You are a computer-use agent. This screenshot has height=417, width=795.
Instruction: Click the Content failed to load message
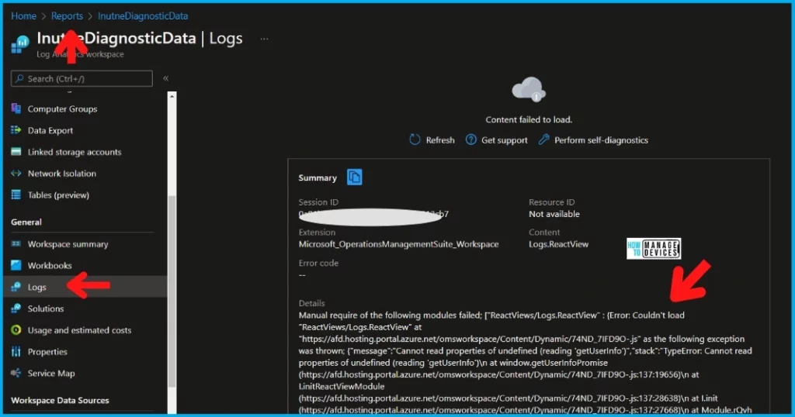point(529,119)
